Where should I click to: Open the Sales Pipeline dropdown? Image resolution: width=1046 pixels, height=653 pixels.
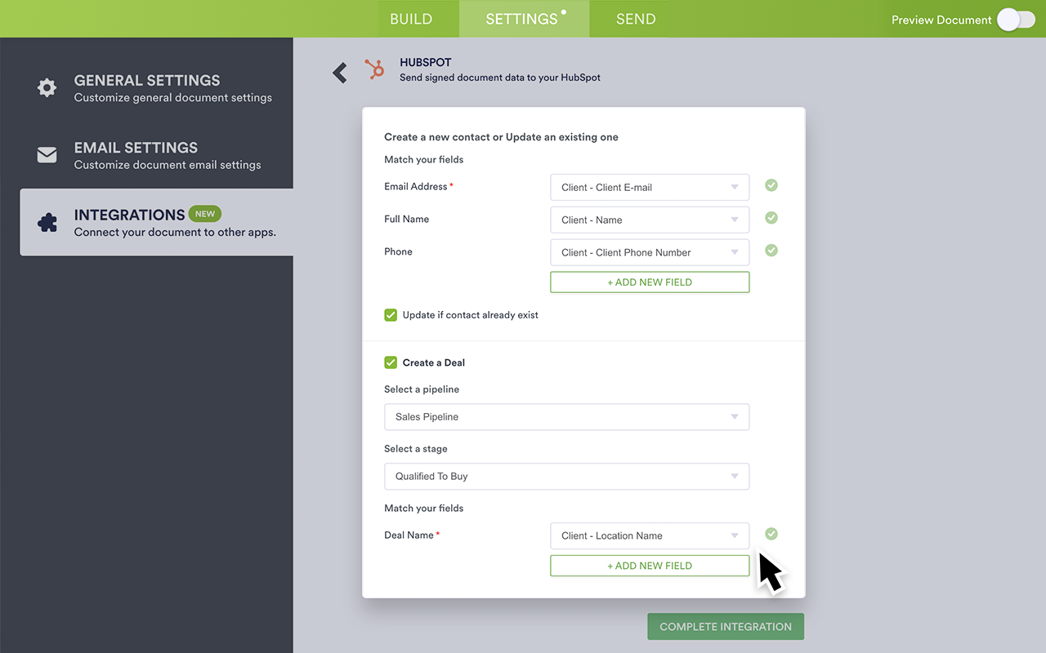coord(567,417)
